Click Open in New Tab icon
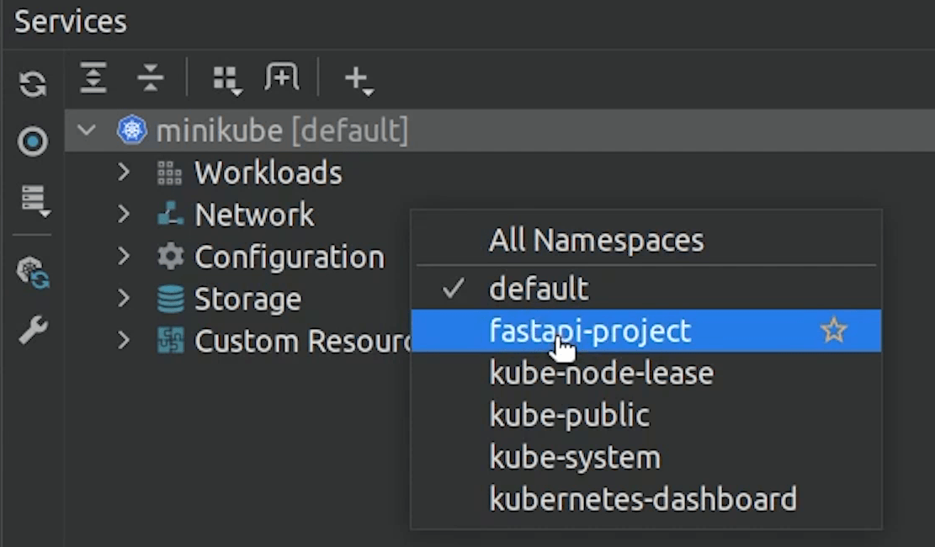 (x=281, y=77)
